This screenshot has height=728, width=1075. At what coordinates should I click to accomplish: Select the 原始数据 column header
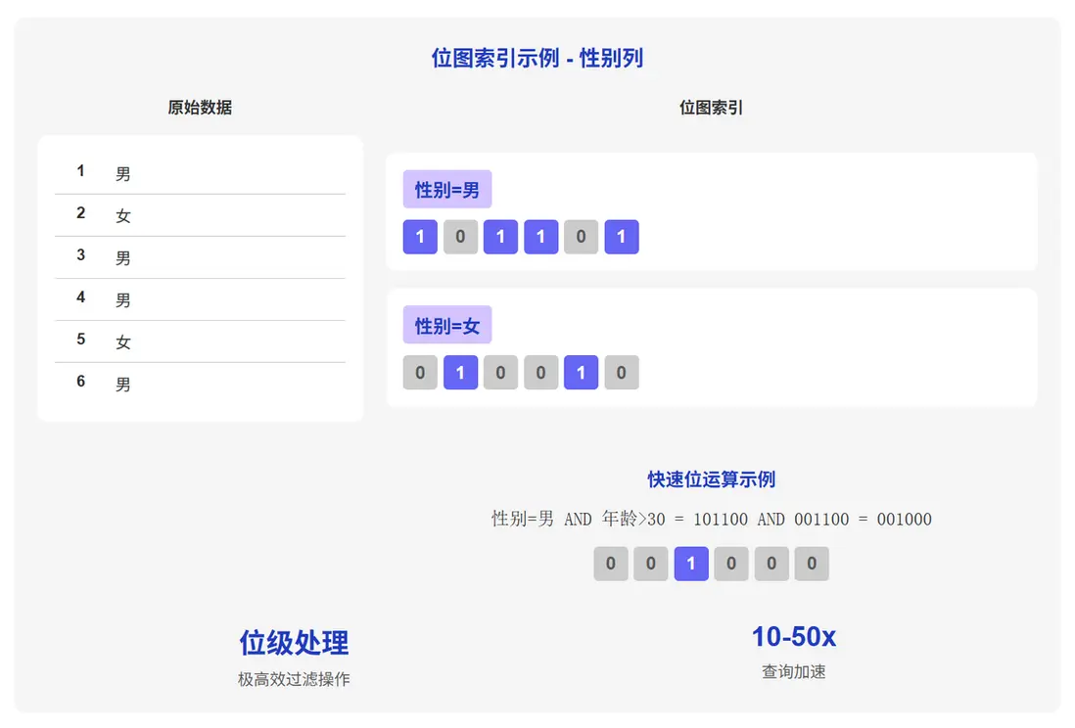pyautogui.click(x=201, y=108)
